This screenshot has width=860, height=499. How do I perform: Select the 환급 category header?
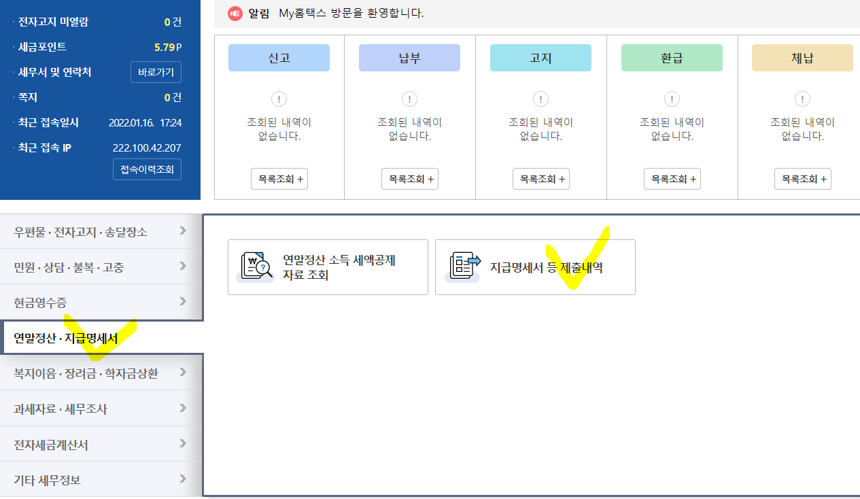[x=672, y=58]
